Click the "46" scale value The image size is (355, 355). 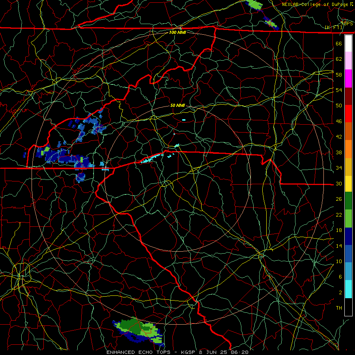pyautogui.click(x=339, y=121)
